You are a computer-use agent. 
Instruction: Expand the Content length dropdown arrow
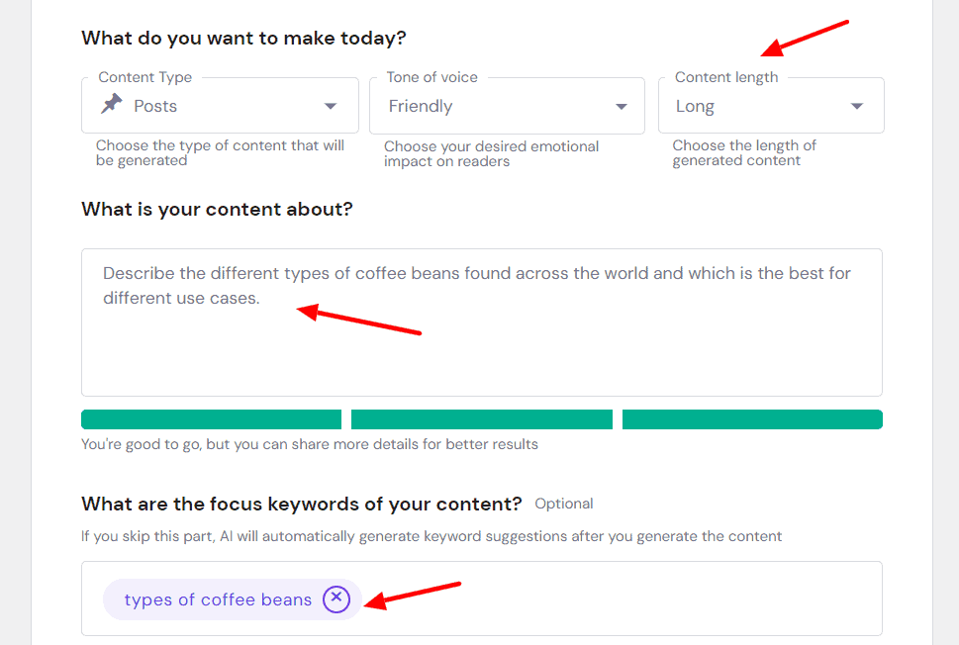click(857, 107)
